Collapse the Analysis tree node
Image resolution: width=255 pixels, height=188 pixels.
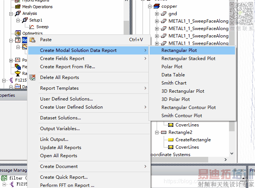coord(11,14)
